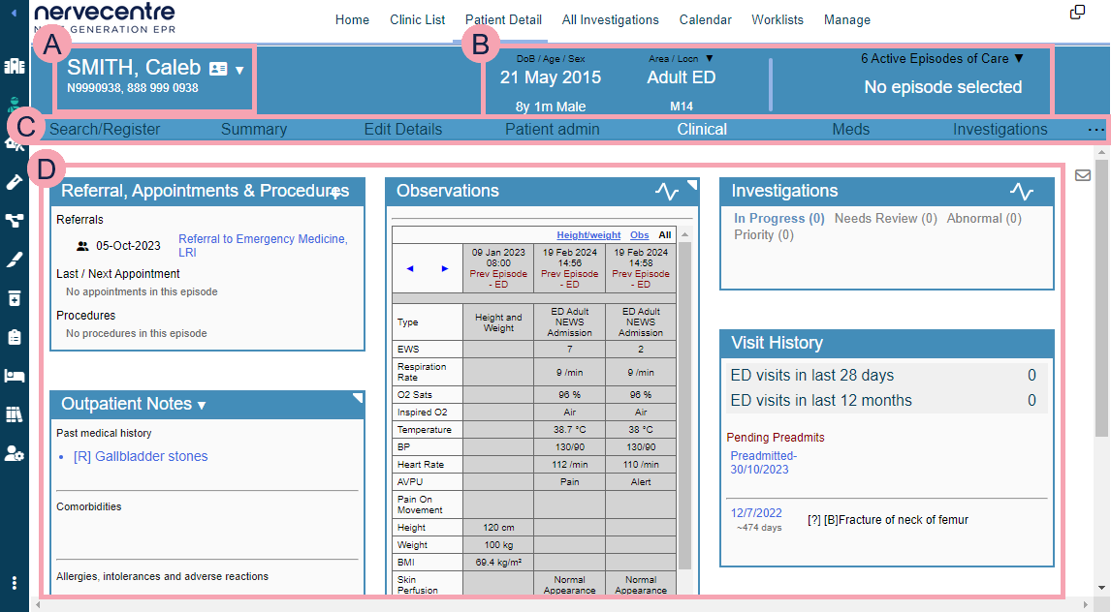Switch to the All Investigations menu
The width and height of the screenshot is (1111, 612).
point(610,19)
